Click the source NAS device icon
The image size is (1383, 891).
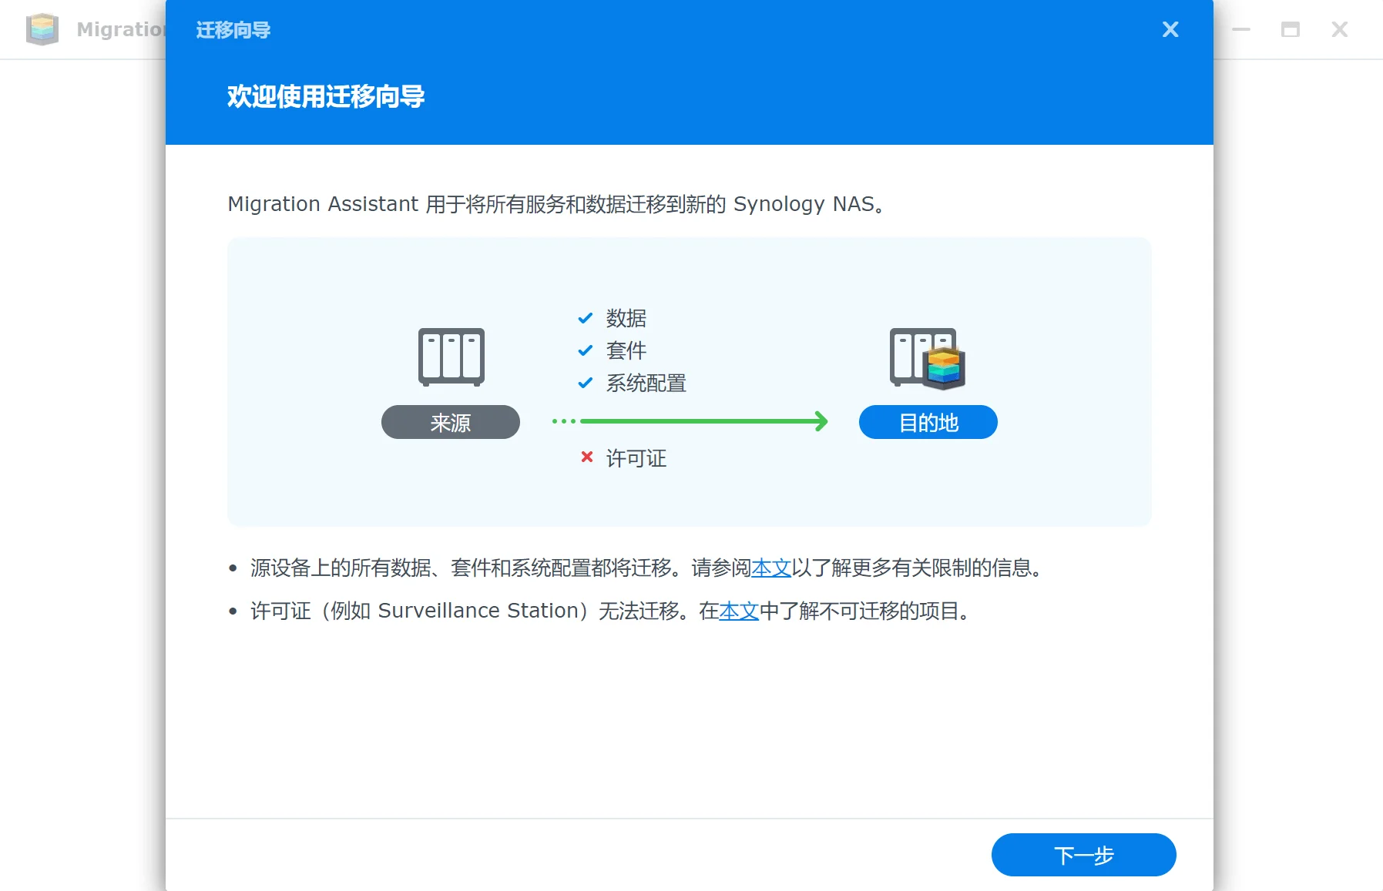pos(451,357)
